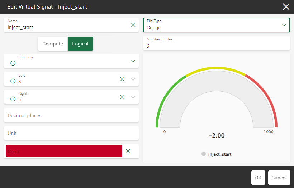Image resolution: width=294 pixels, height=188 pixels.
Task: Clear the Right value with the X icon
Action: click(x=122, y=97)
